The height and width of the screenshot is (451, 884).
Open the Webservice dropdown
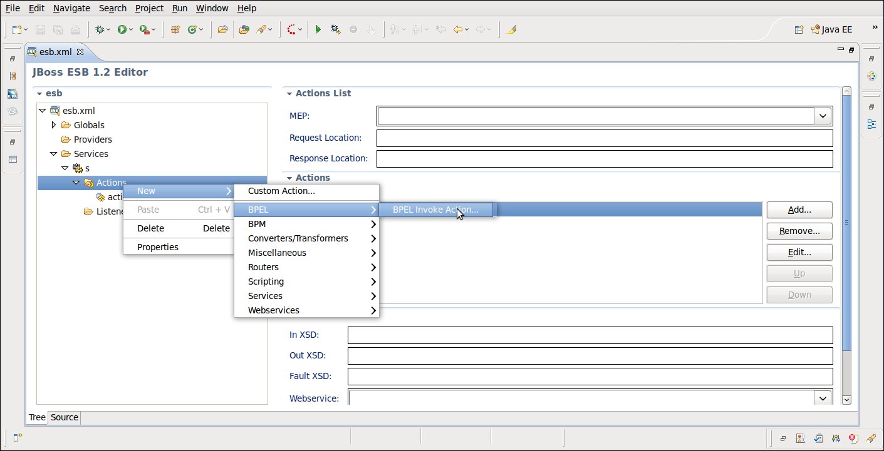click(823, 398)
